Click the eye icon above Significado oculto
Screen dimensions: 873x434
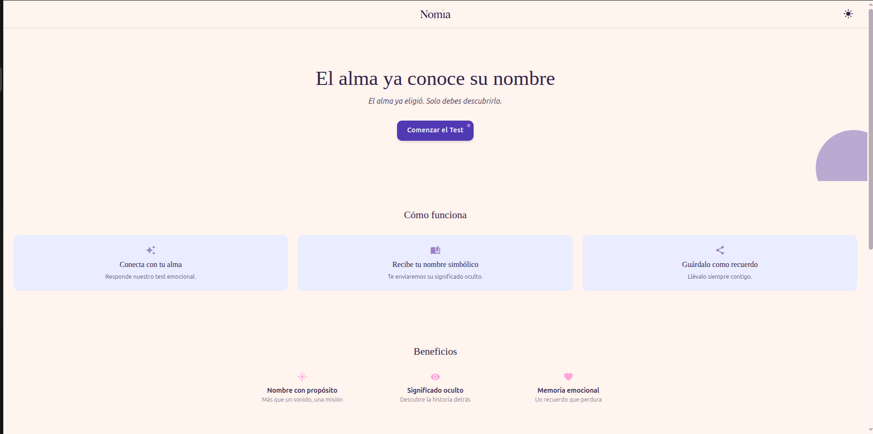(x=435, y=376)
